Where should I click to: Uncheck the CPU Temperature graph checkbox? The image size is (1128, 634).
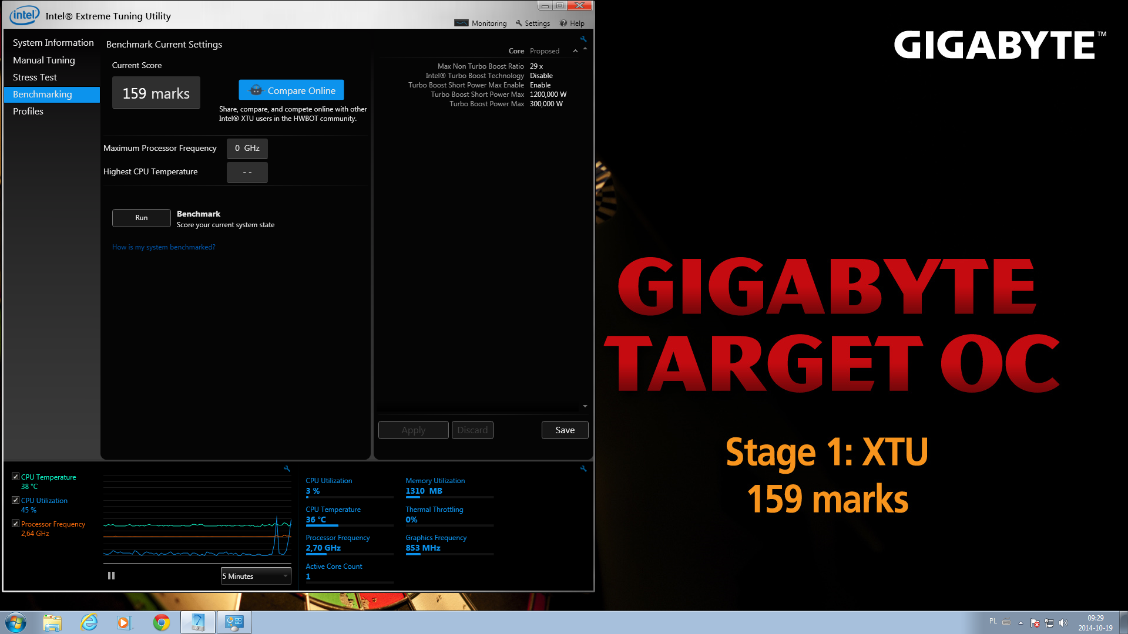point(15,477)
